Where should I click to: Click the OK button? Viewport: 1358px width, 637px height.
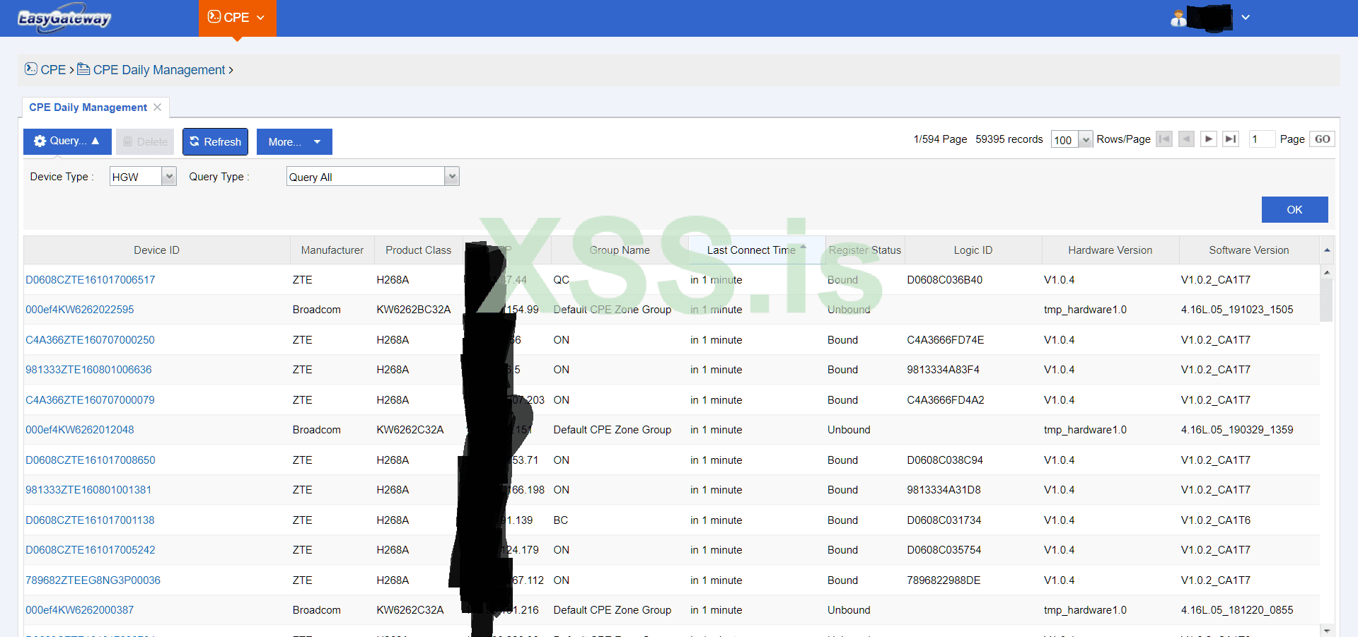point(1294,210)
